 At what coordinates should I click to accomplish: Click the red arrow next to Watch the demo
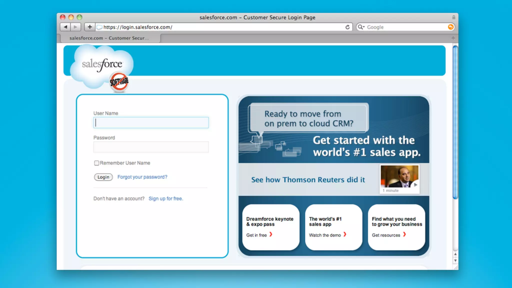[x=345, y=234]
